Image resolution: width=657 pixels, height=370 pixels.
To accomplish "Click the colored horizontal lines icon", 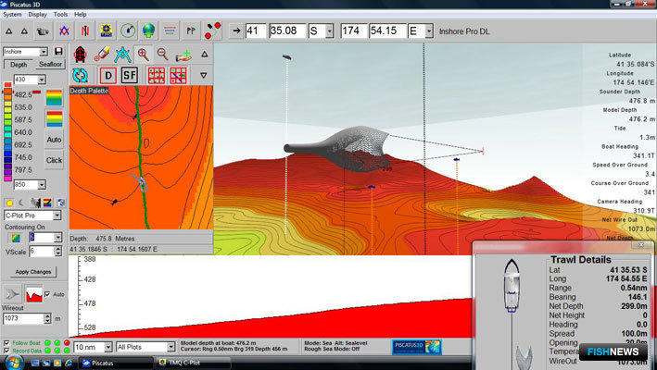I will [x=170, y=31].
